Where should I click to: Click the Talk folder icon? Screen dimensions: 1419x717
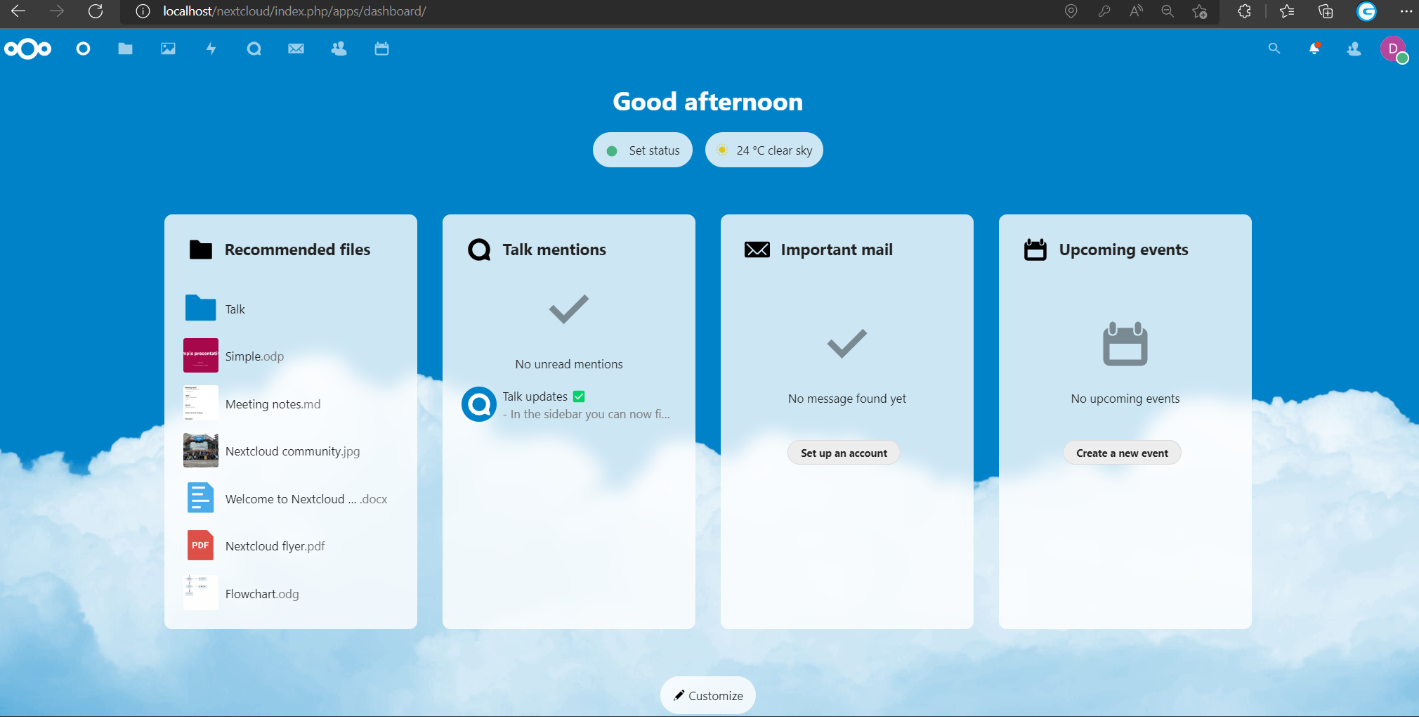click(x=201, y=308)
